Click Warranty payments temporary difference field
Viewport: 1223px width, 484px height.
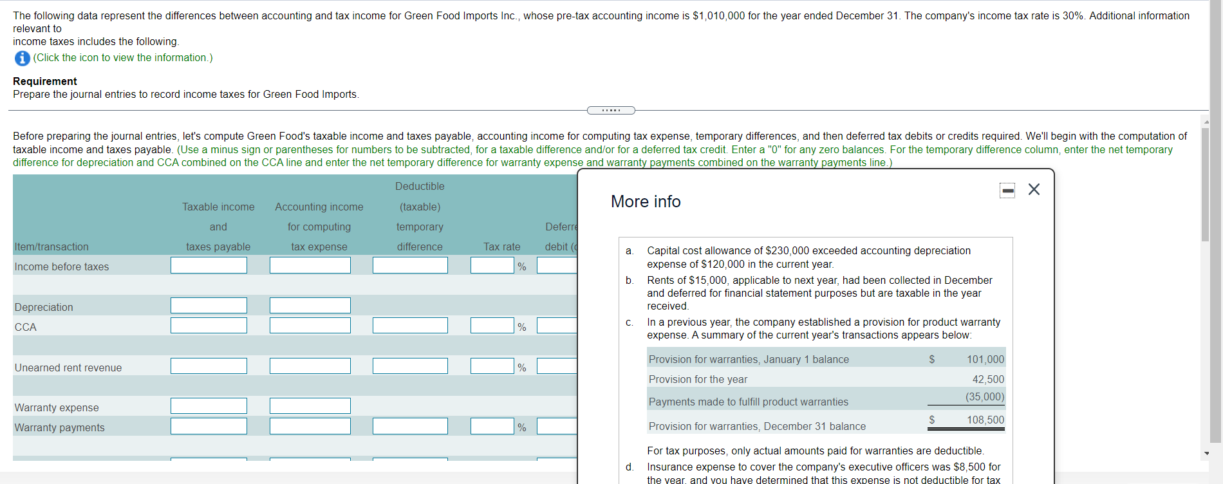(x=410, y=426)
